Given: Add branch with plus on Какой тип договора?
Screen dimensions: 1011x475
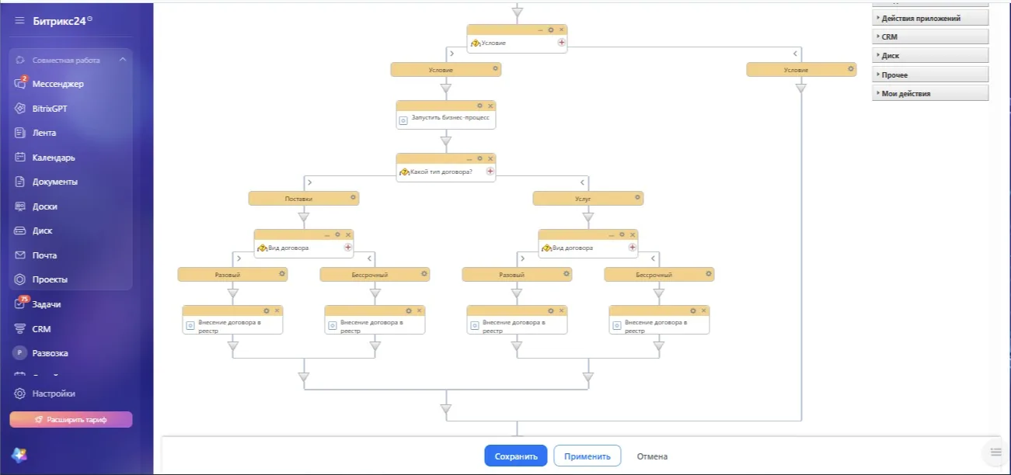Looking at the screenshot, I should click(x=490, y=172).
